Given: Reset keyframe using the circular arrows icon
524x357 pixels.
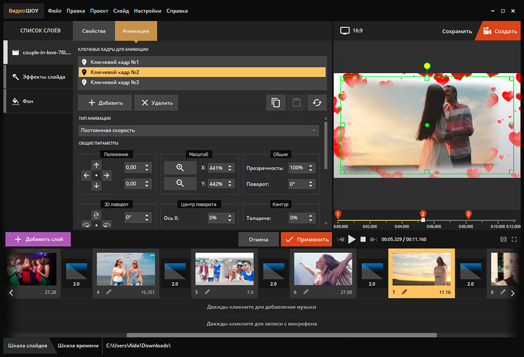Looking at the screenshot, I should (317, 102).
